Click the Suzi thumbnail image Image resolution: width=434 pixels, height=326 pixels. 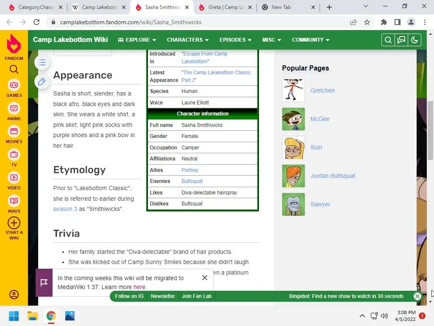tap(293, 147)
